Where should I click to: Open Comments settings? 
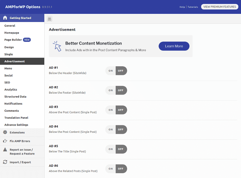pyautogui.click(x=22, y=111)
